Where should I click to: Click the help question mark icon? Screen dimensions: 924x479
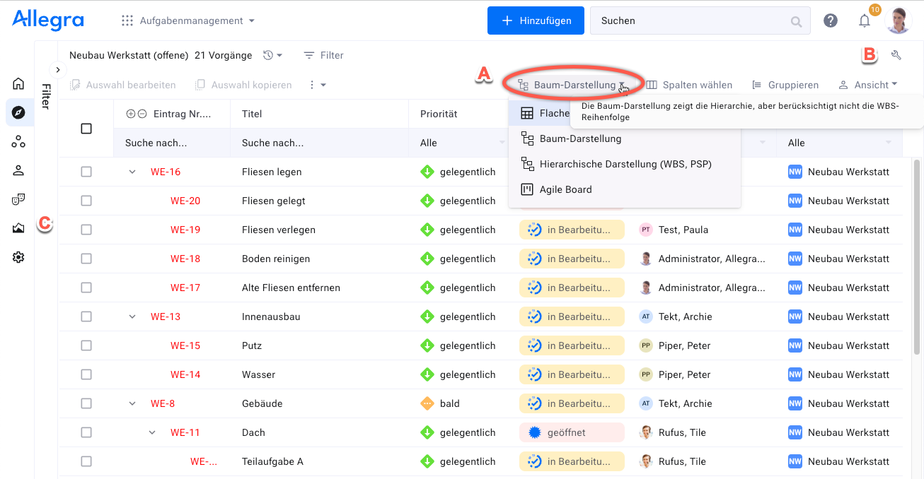[831, 21]
